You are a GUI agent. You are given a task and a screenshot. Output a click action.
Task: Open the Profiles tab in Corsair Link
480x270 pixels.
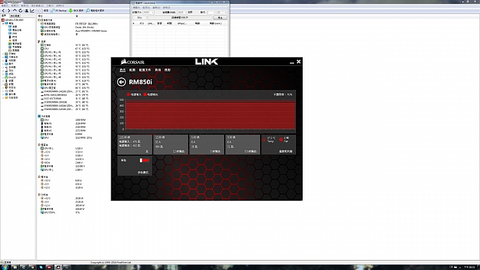145,70
